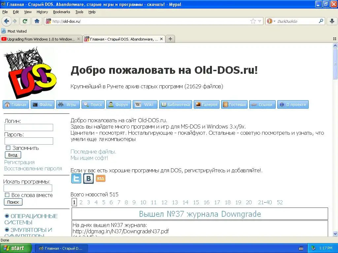Switch to Upgrading From Windows tab
The image size is (338, 253).
[x=41, y=39]
